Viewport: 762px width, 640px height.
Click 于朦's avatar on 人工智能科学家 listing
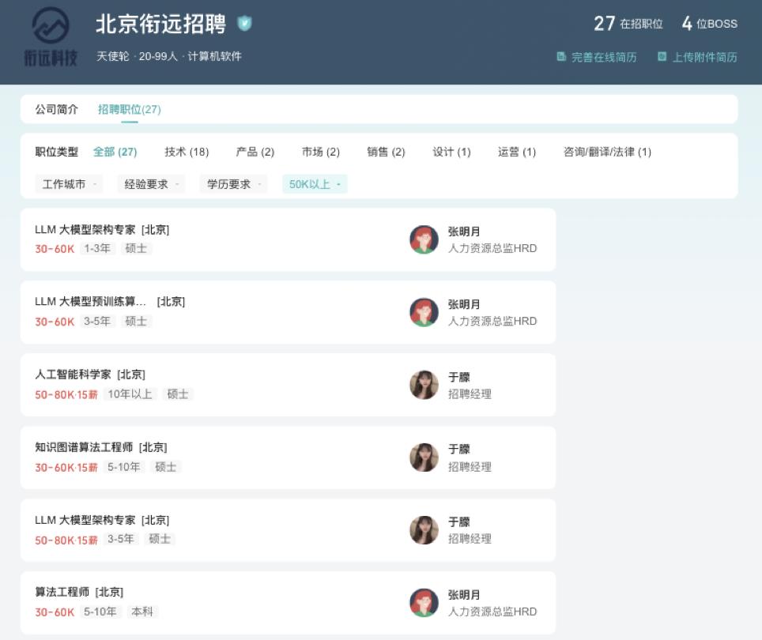pyautogui.click(x=424, y=385)
